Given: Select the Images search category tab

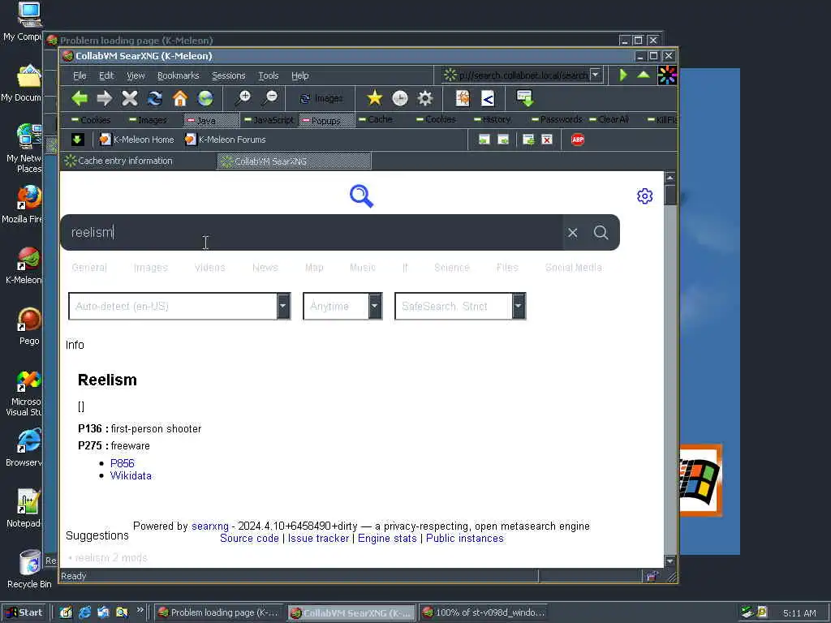Looking at the screenshot, I should [150, 268].
